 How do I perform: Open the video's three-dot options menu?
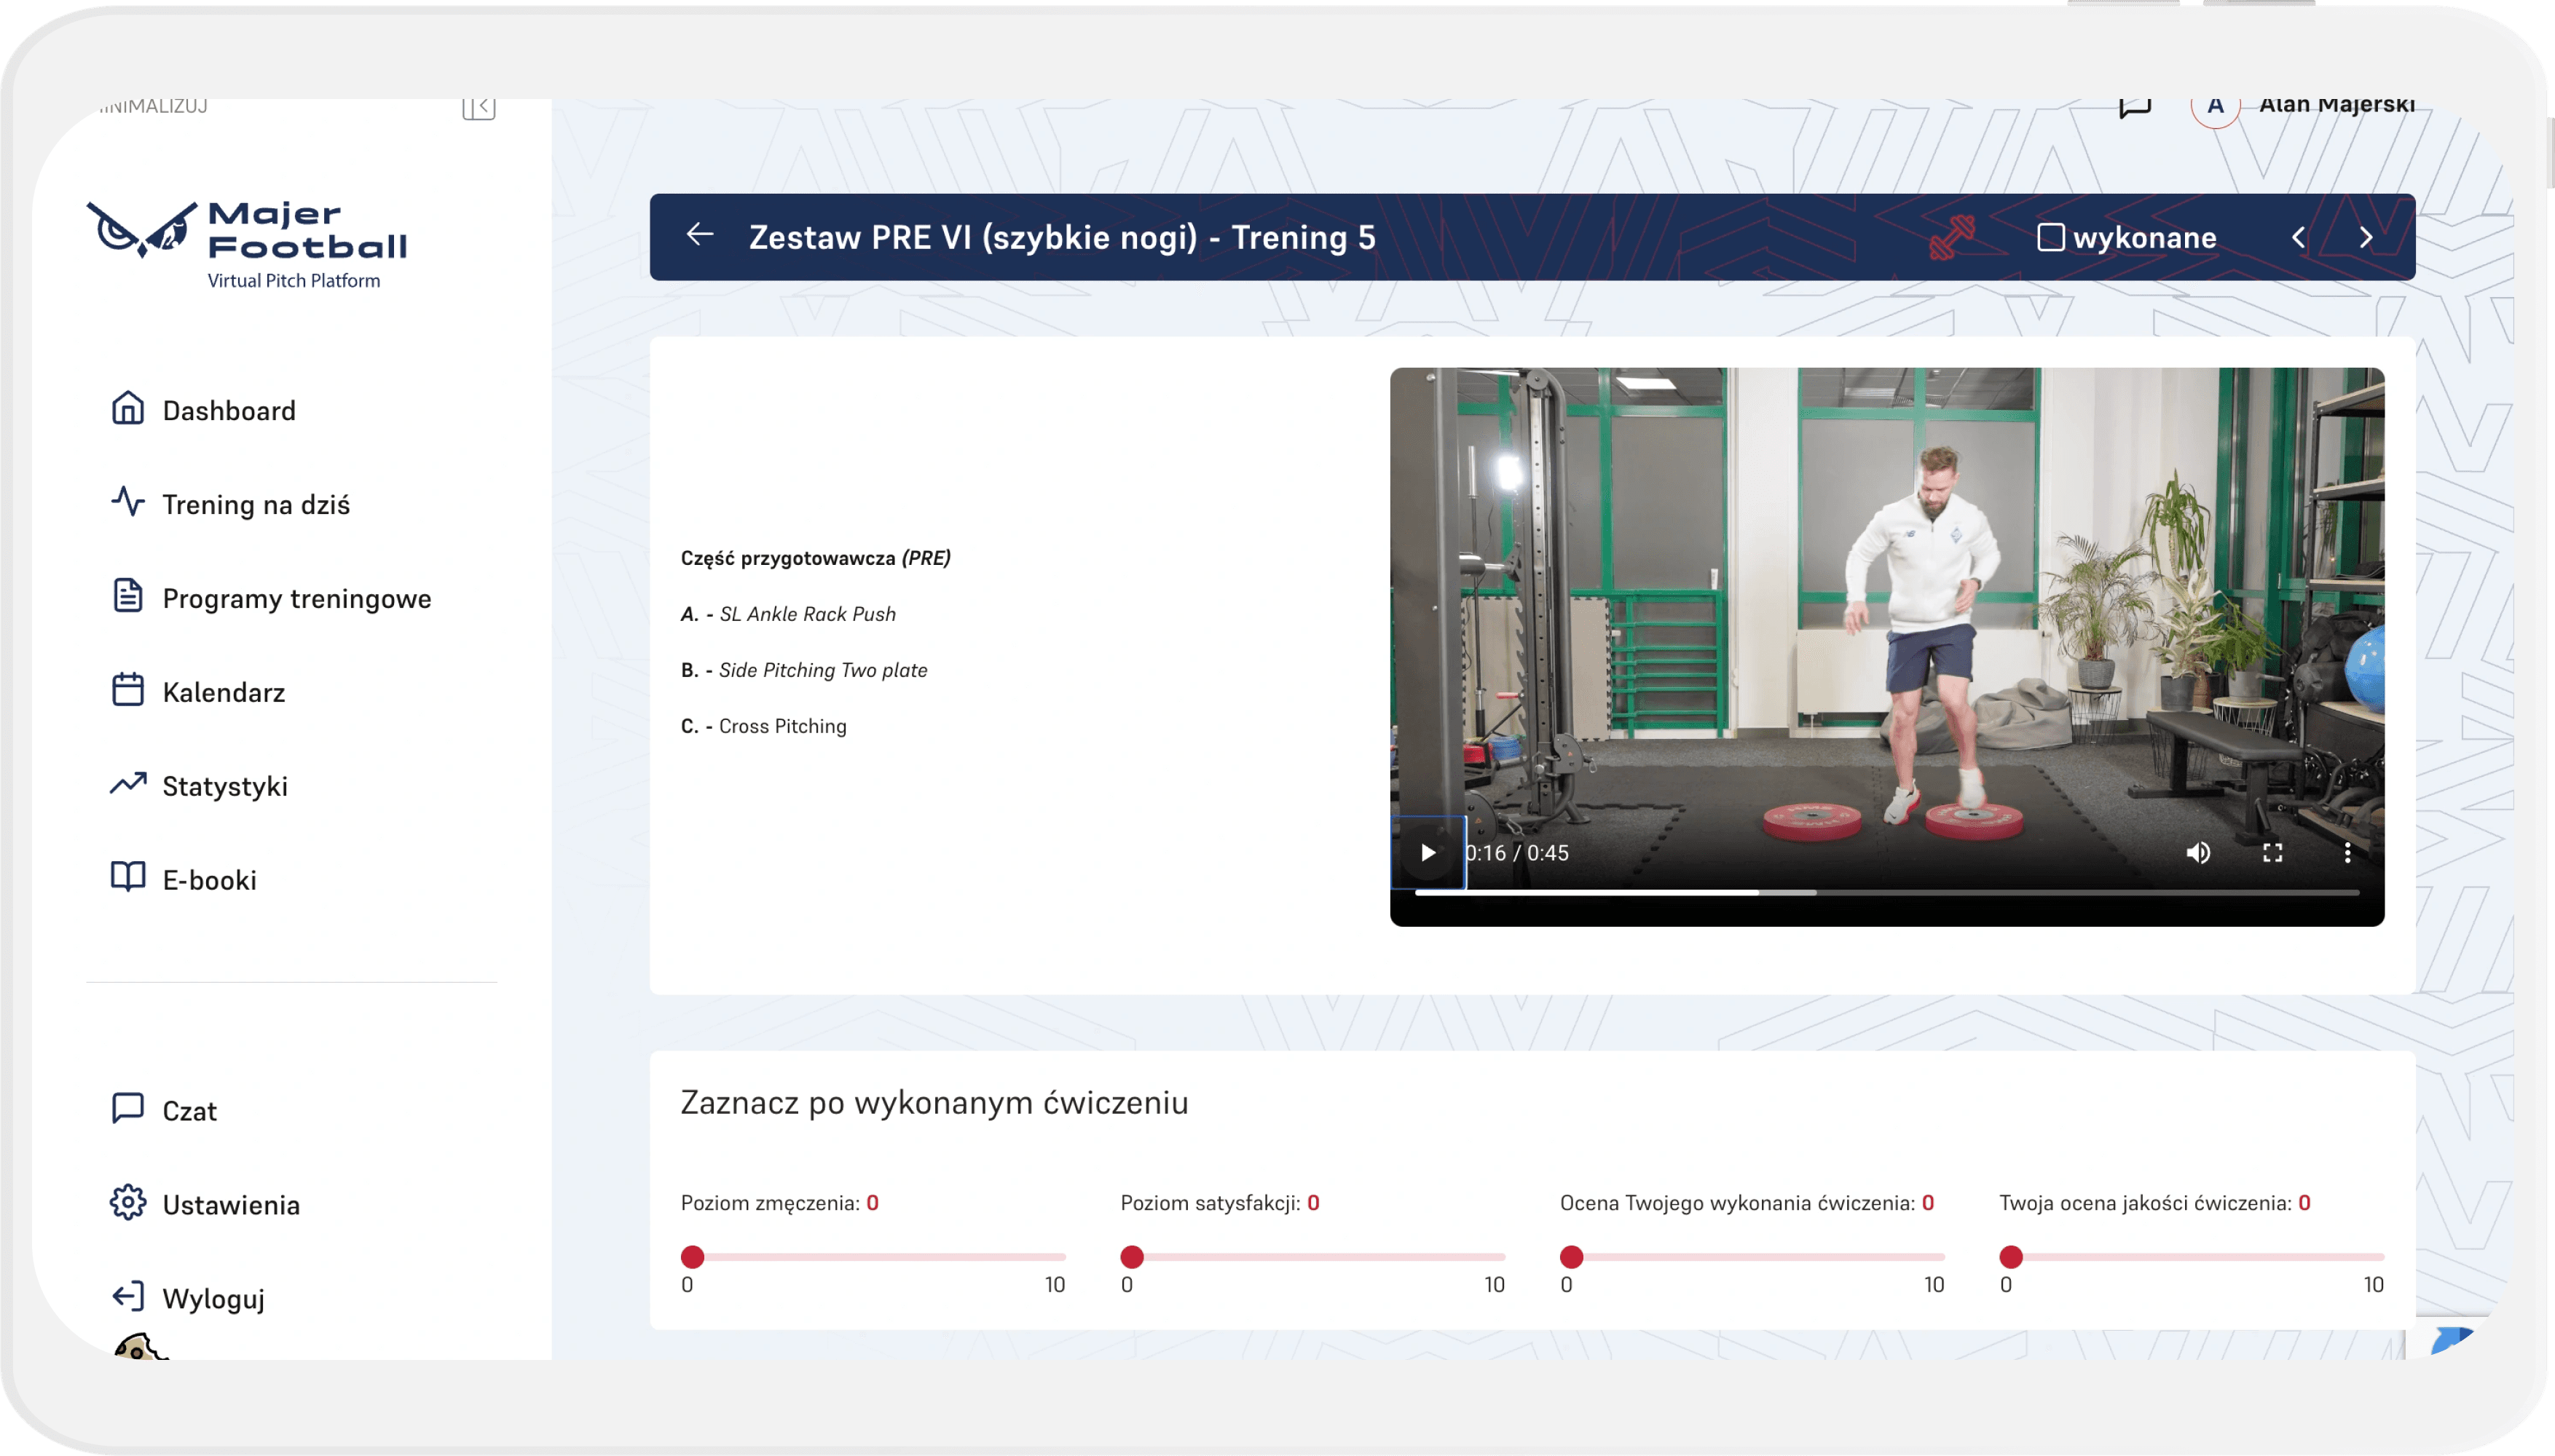coord(2347,852)
